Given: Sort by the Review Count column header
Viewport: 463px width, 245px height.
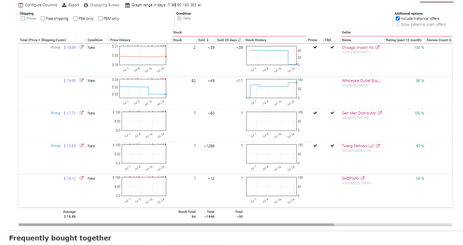Looking at the screenshot, I should (x=440, y=40).
